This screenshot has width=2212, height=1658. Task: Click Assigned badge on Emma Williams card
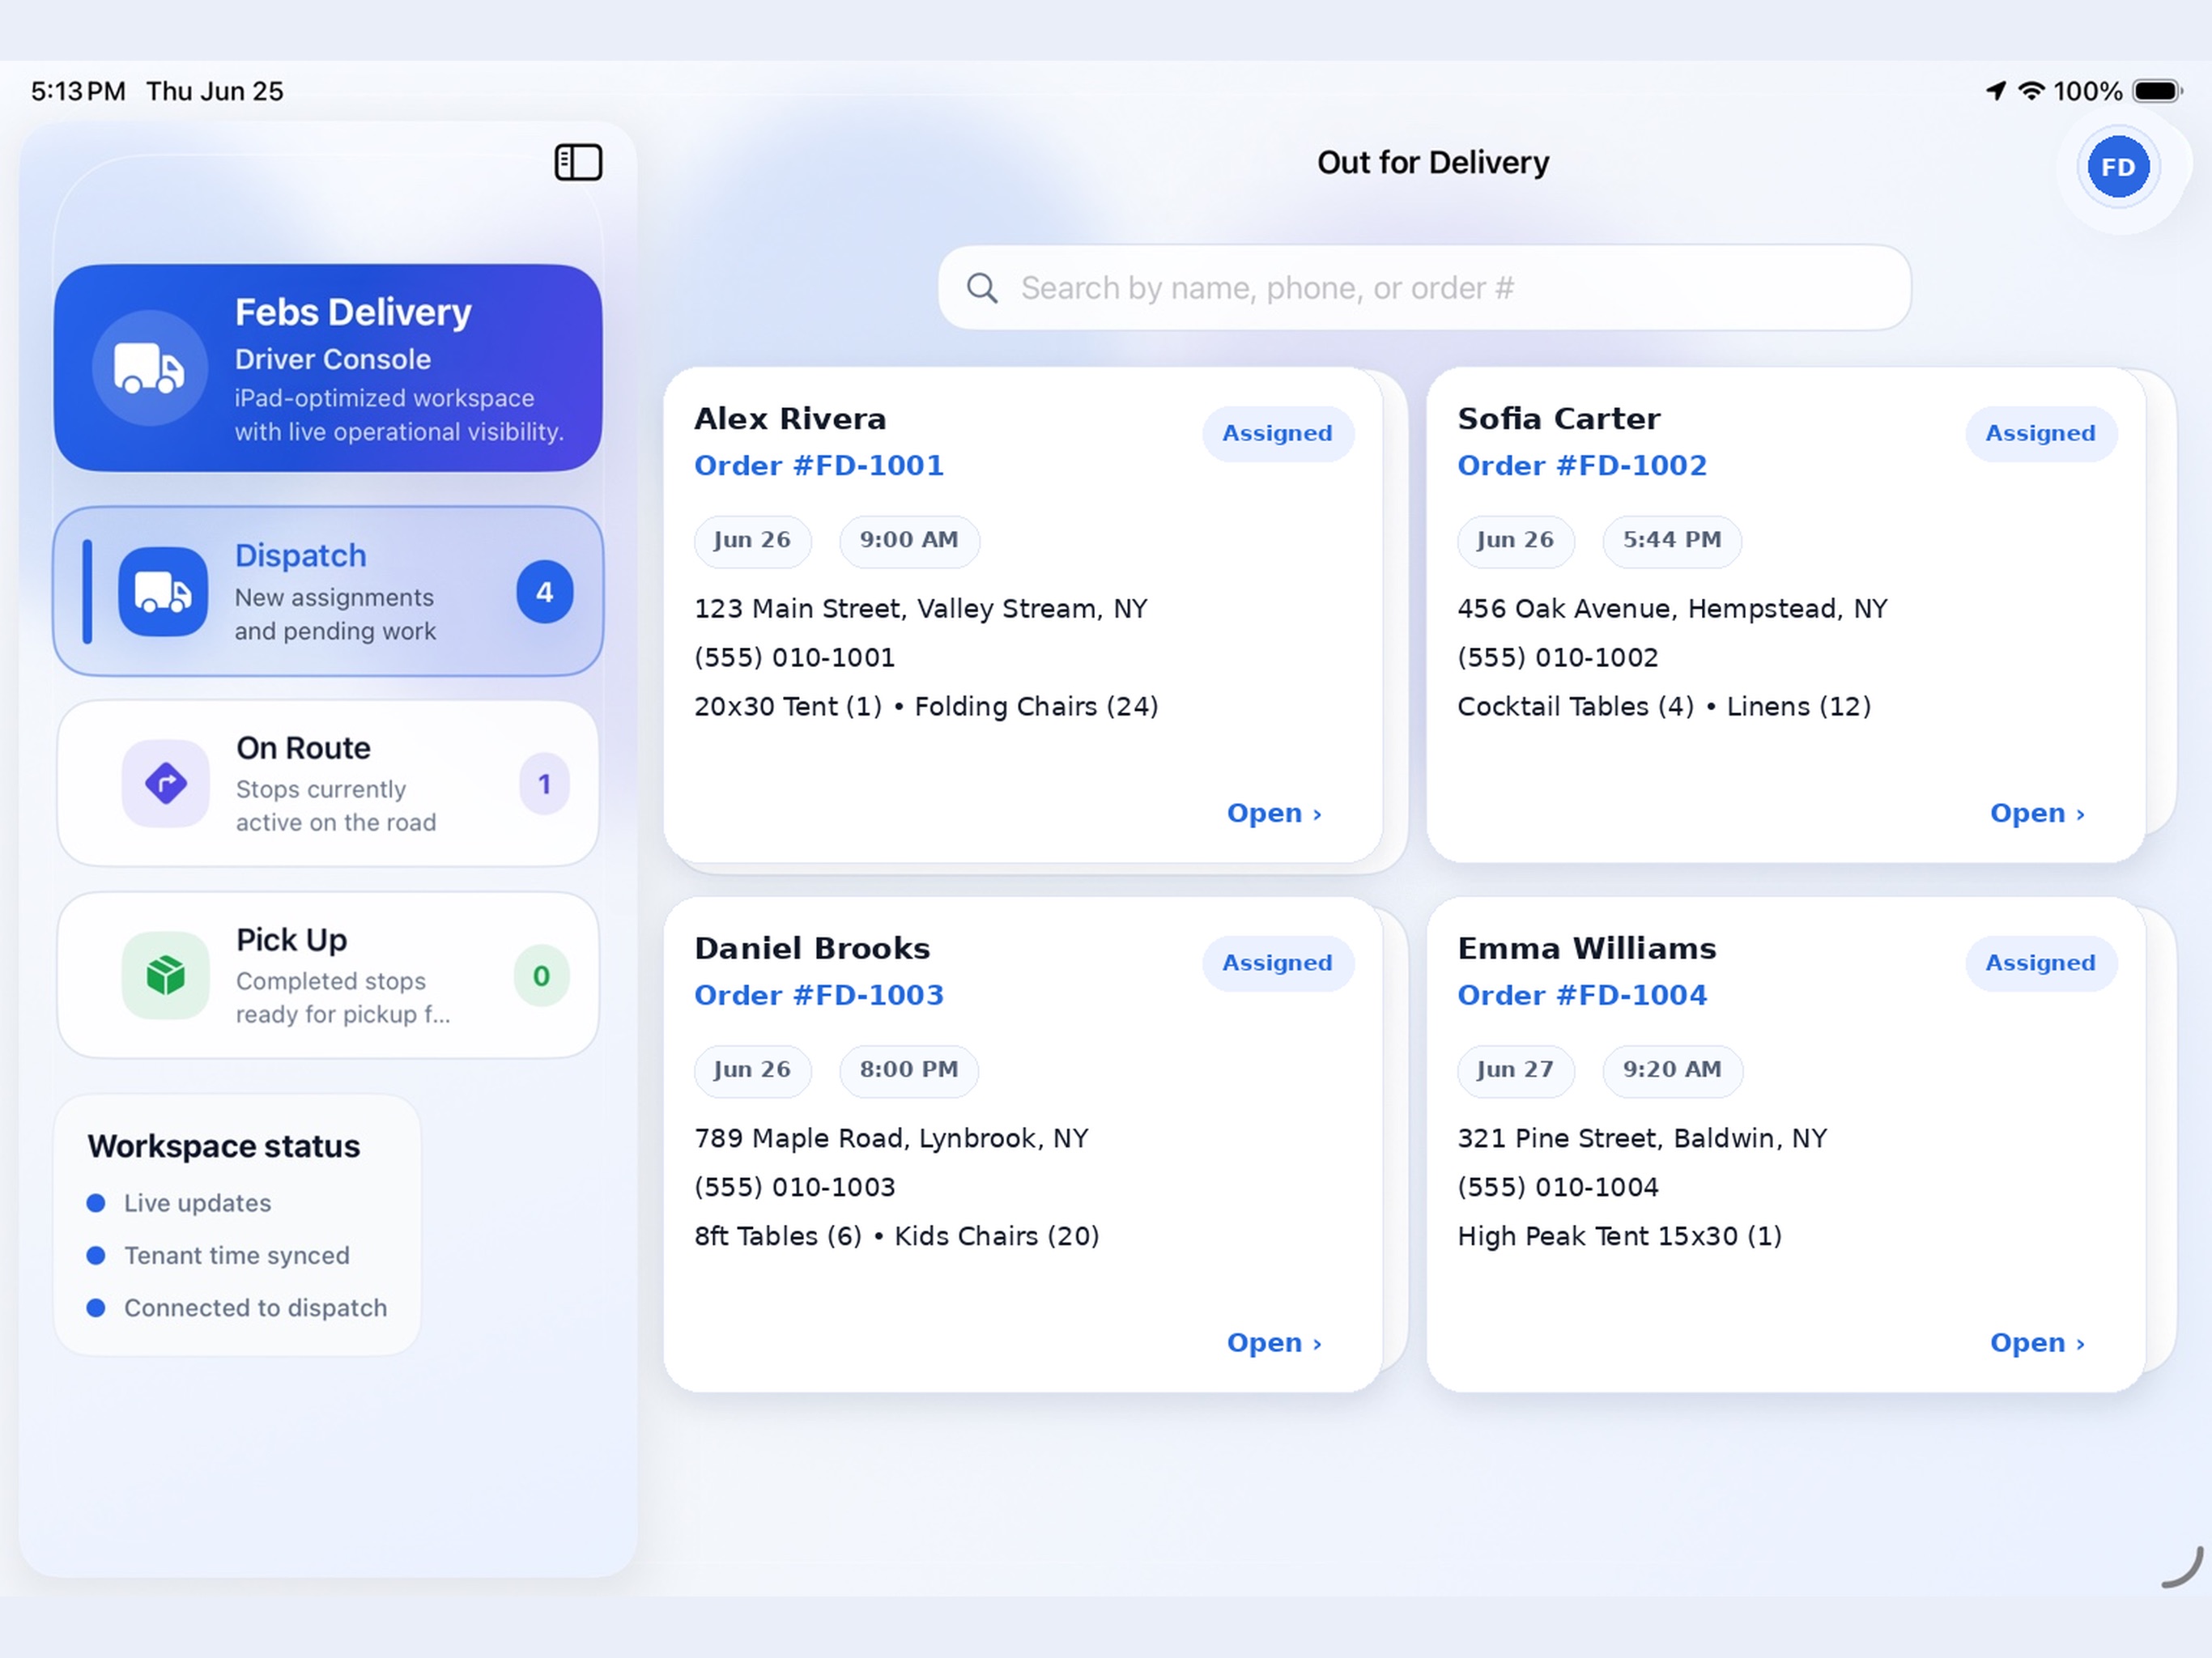pyautogui.click(x=2040, y=963)
